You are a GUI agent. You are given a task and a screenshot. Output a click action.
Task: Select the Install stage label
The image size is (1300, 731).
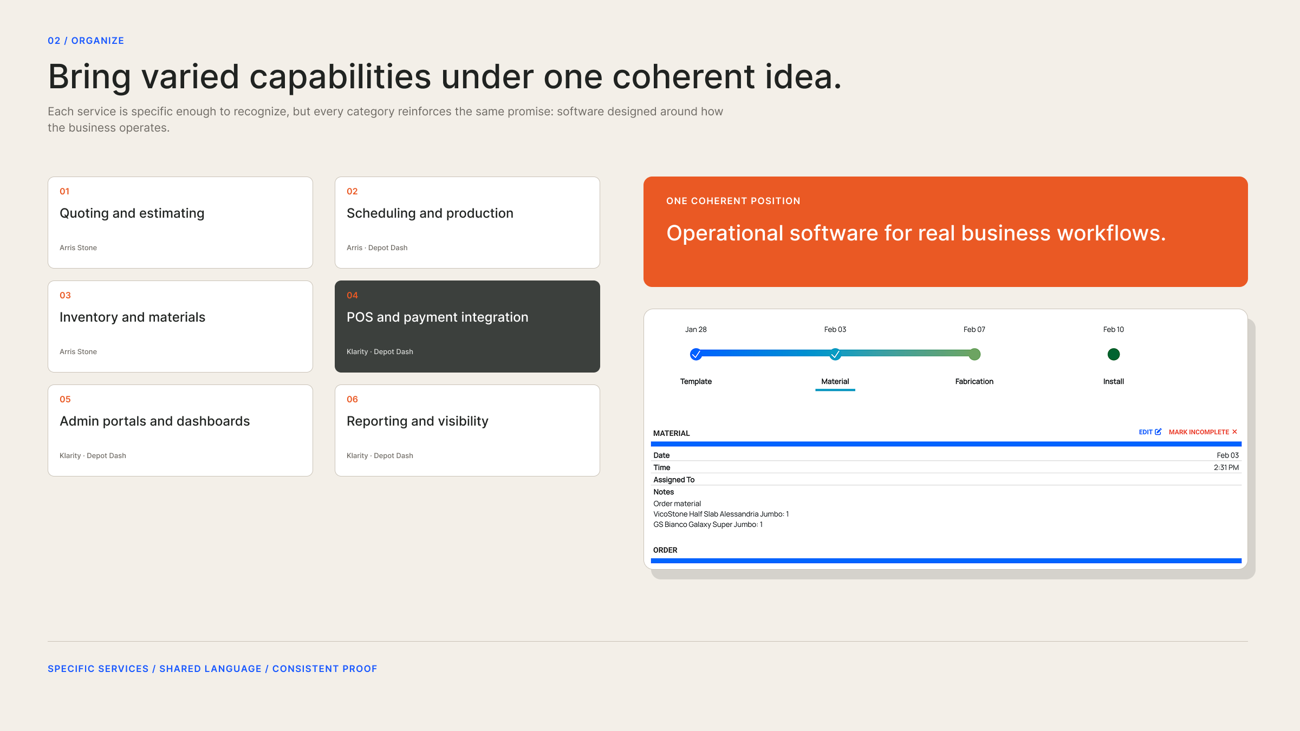coord(1114,381)
